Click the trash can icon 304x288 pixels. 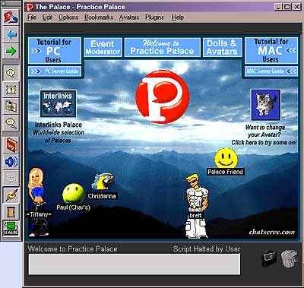289,258
